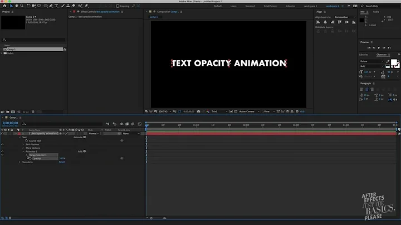Select the Horizontal Type tool
The width and height of the screenshot is (401, 225).
tap(56, 6)
